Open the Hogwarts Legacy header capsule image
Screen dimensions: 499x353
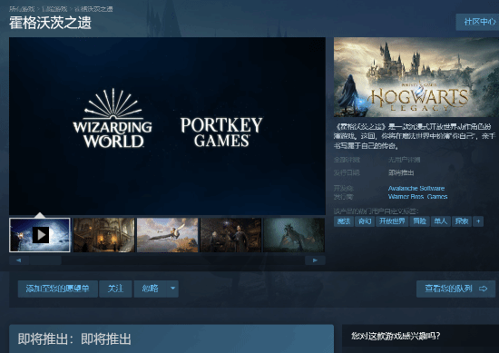(x=416, y=77)
